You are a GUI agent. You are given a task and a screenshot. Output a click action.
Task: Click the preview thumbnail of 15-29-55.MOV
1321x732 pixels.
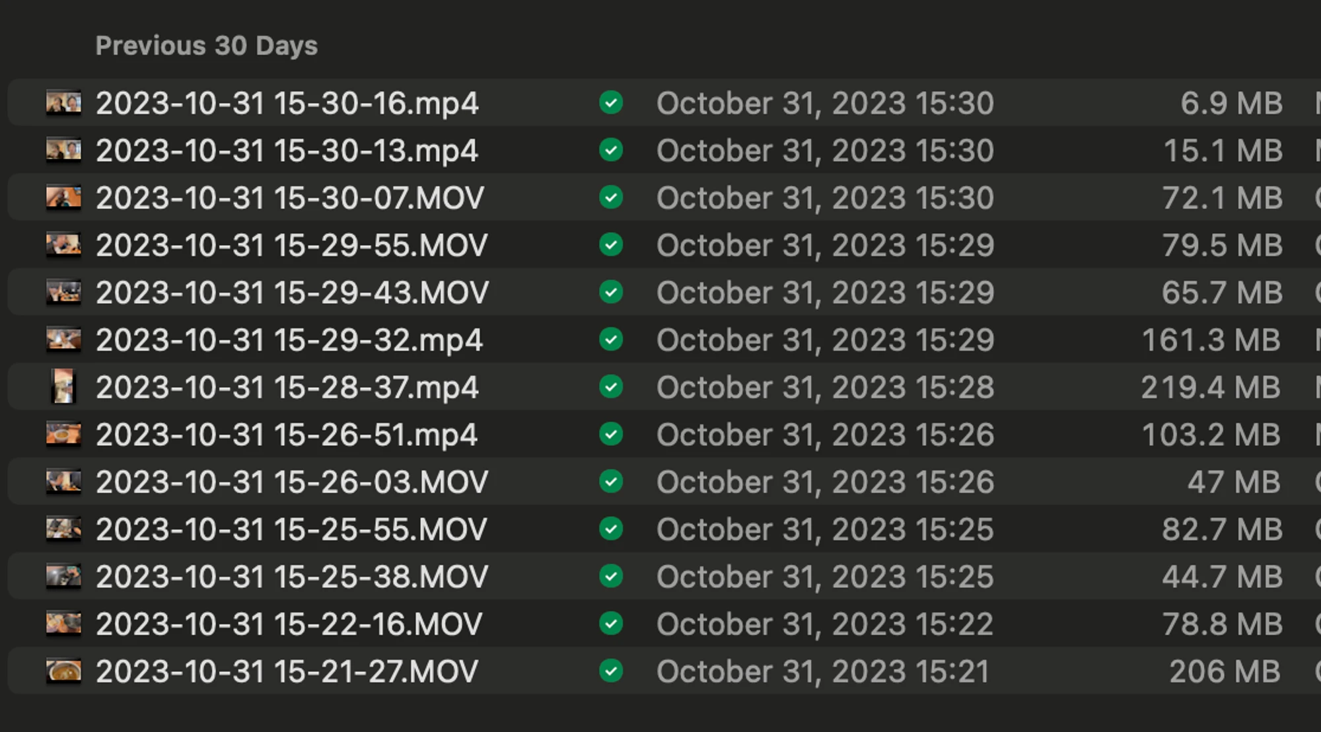(x=63, y=245)
